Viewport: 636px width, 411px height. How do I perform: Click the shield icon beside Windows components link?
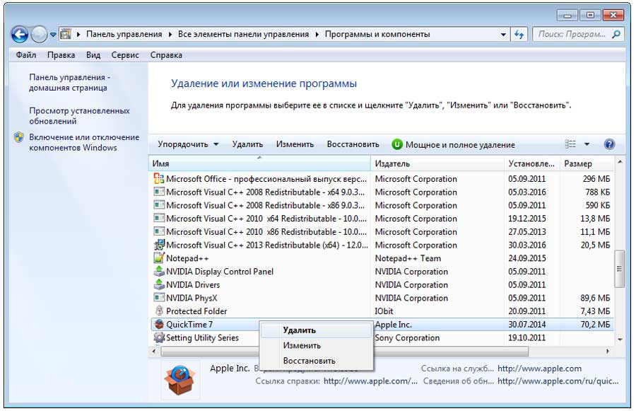point(19,137)
